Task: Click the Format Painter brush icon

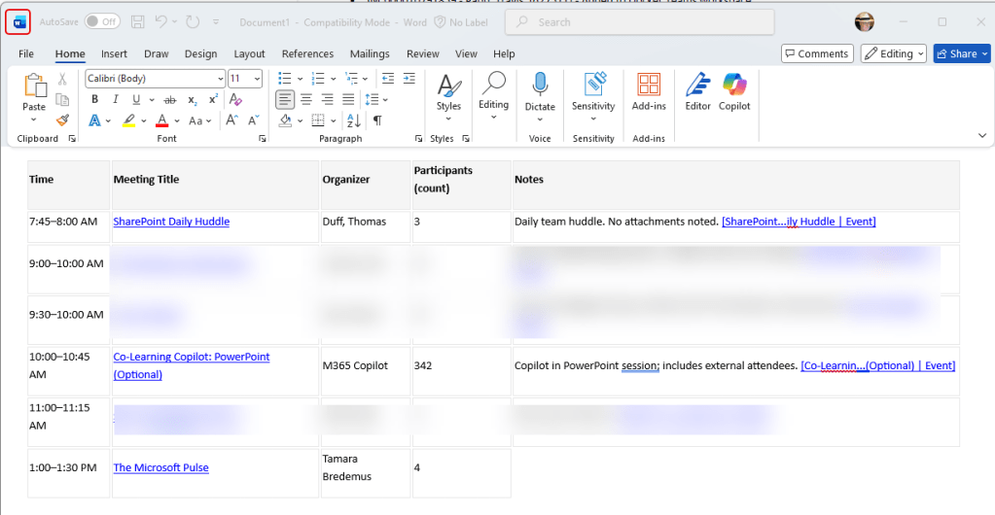Action: (62, 120)
